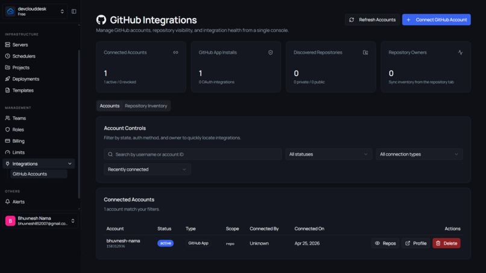Click the Roles shield icon

pos(7,130)
